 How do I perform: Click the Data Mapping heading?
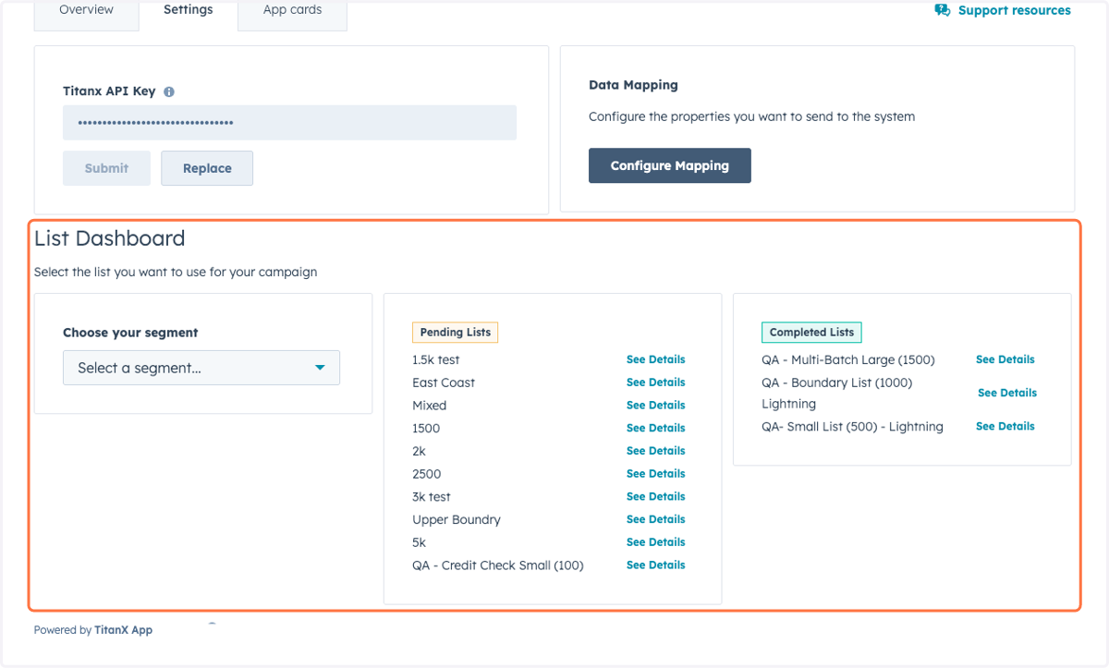(x=633, y=85)
